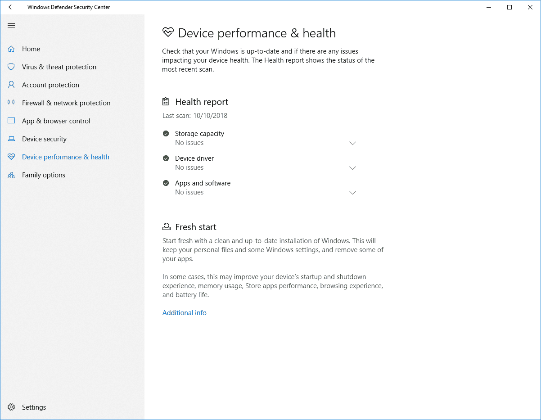Open the Additional info link

point(185,313)
